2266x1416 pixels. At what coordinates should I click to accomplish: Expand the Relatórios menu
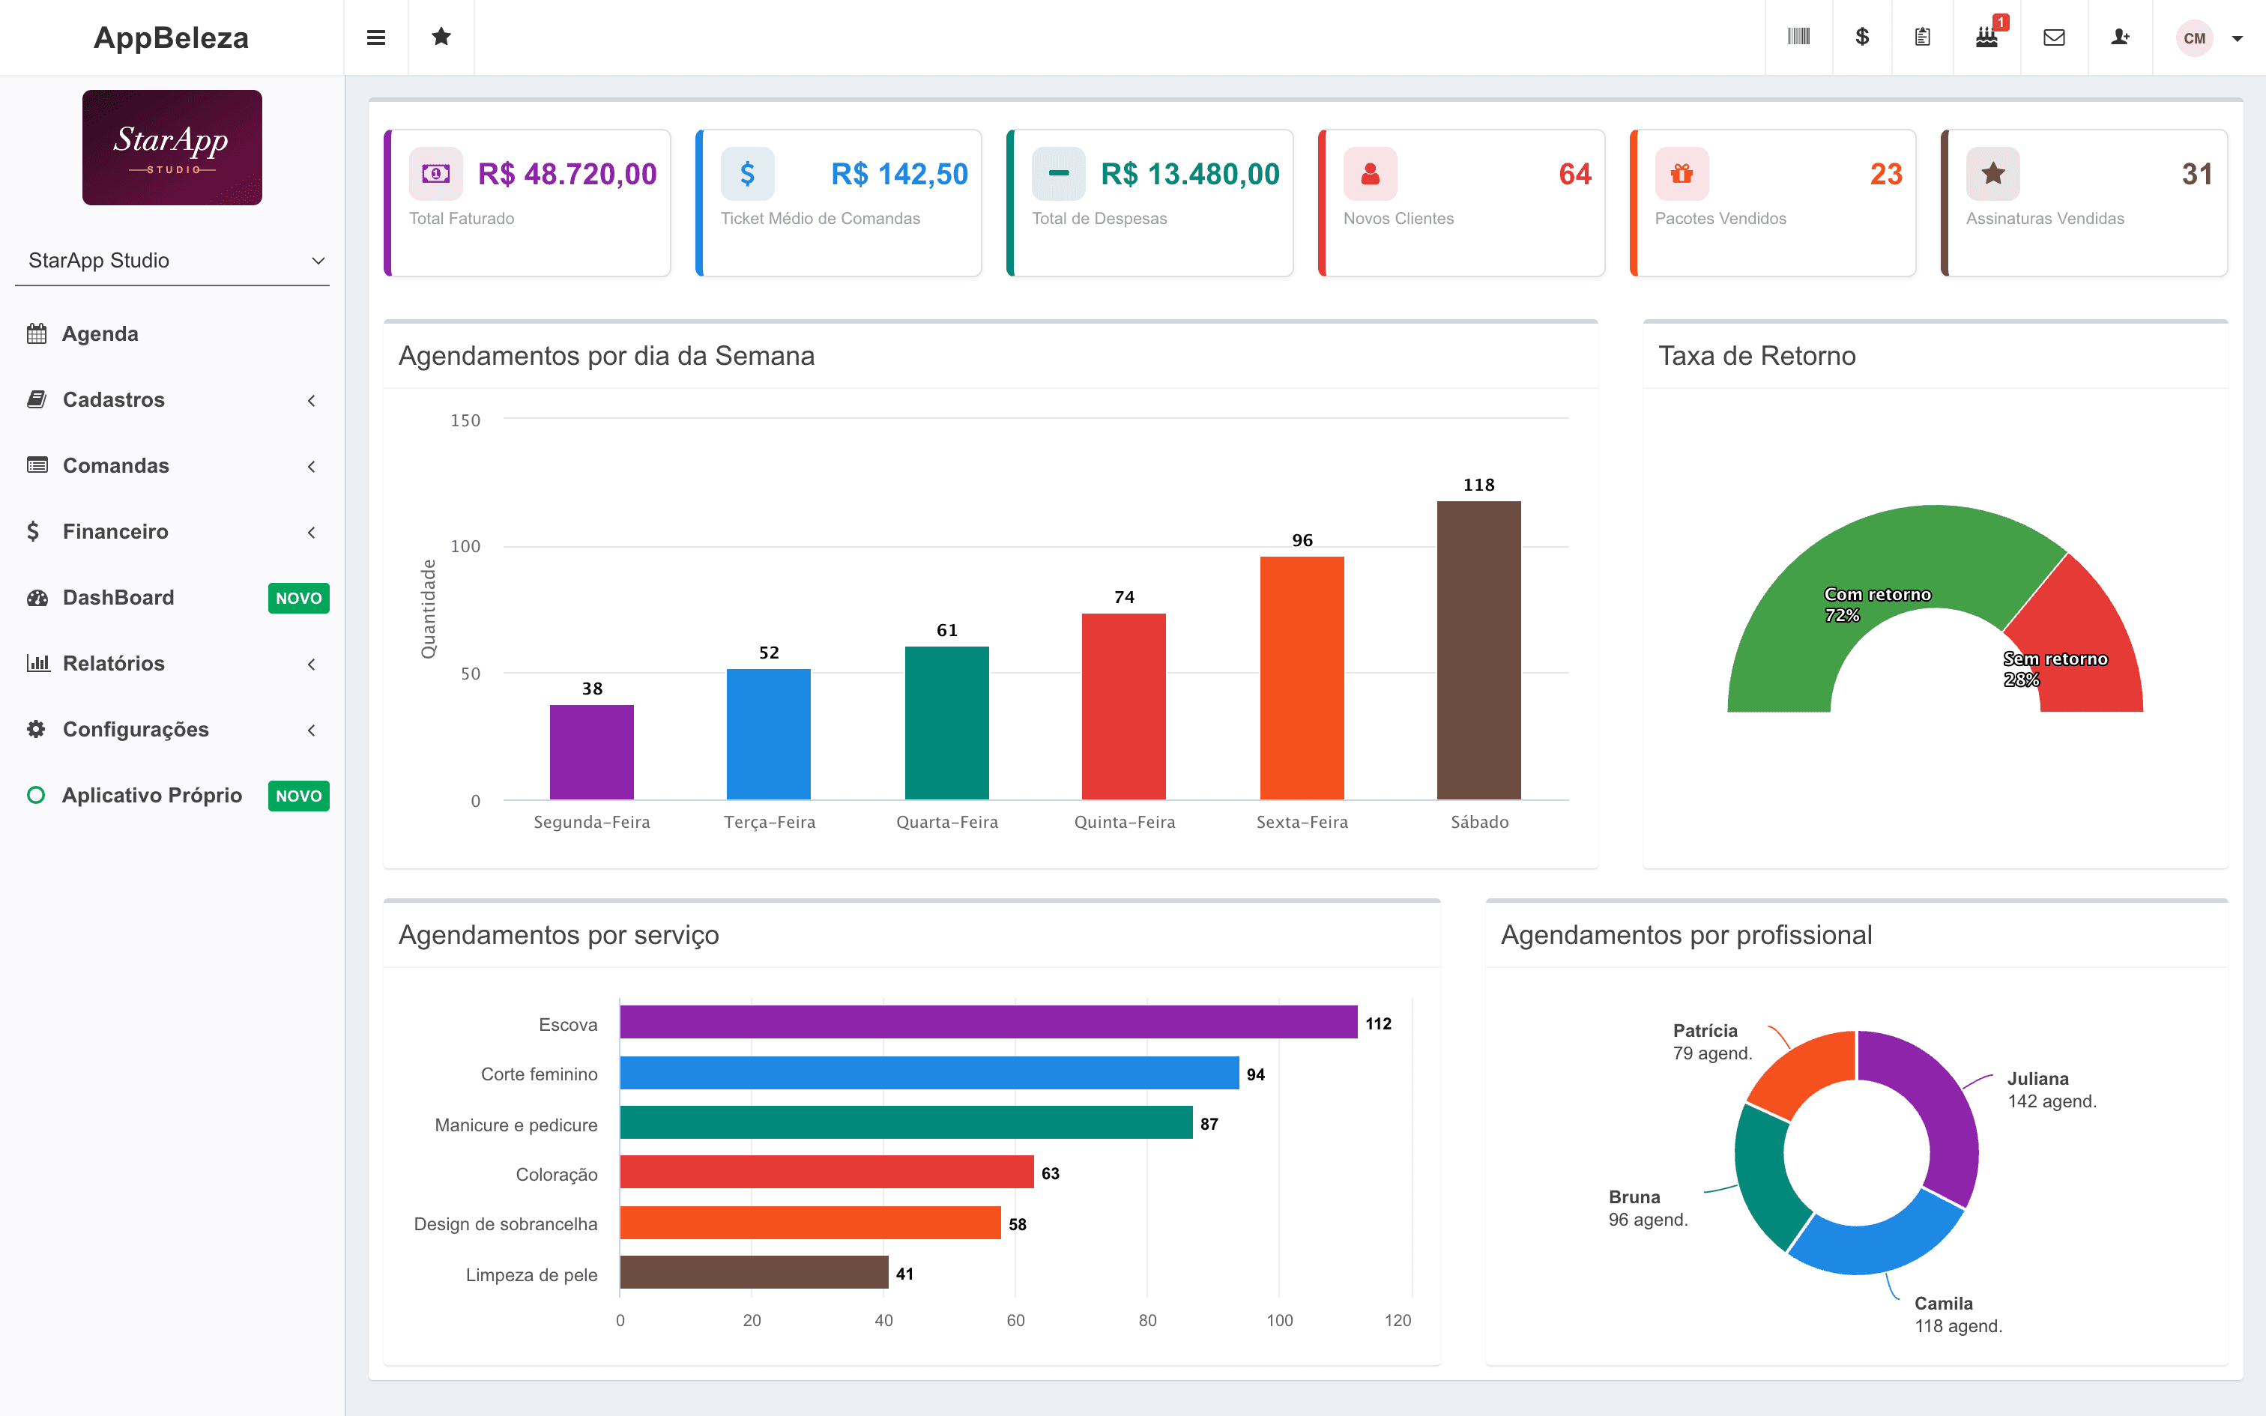(172, 663)
